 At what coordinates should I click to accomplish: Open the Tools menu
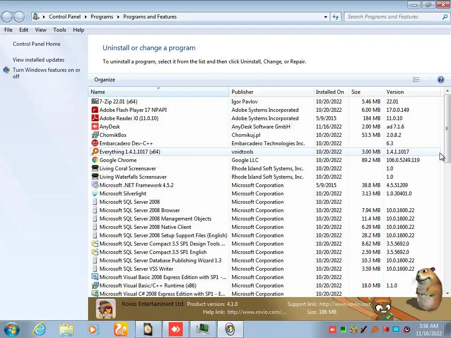pos(59,30)
